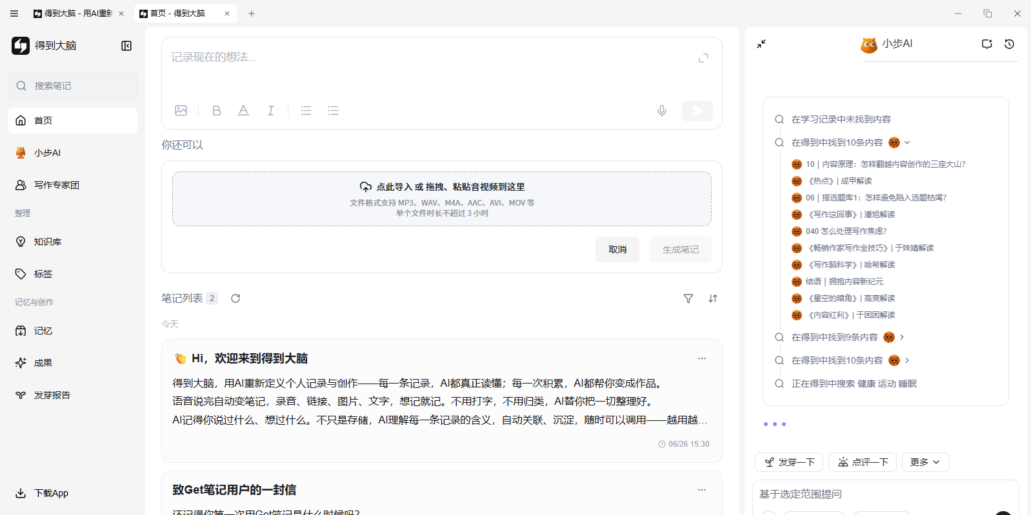Start voice recording with microphone icon
The width and height of the screenshot is (1031, 515).
click(662, 111)
